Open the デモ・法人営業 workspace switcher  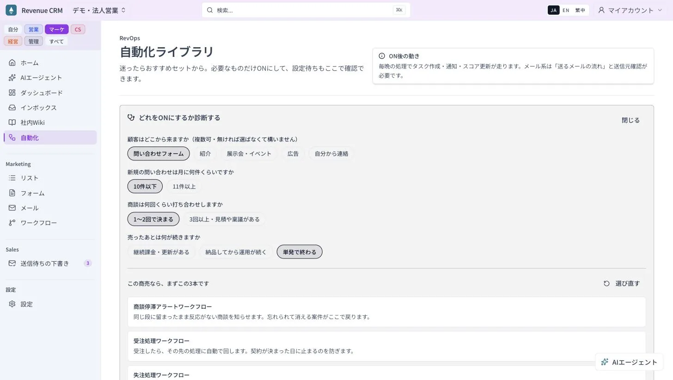[99, 10]
